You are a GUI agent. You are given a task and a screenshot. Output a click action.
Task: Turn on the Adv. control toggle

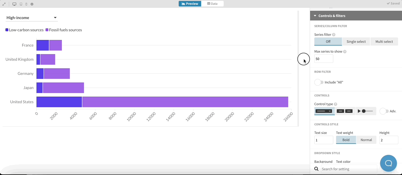pyautogui.click(x=384, y=111)
